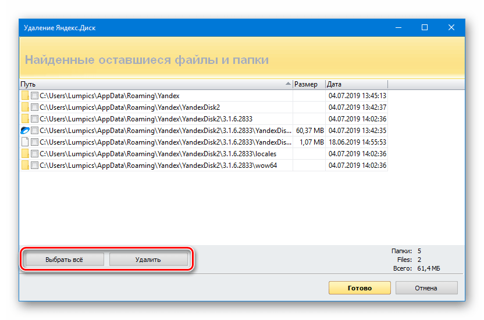Click the folder icon of the wow64 row
This screenshot has width=484, height=320.
[26, 166]
